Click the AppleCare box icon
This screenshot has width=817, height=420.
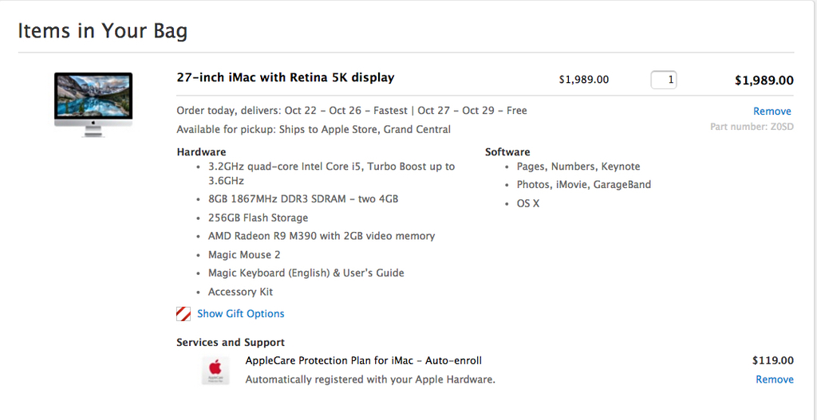215,370
